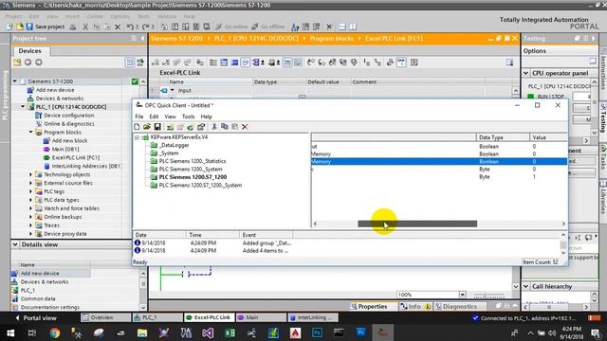Image resolution: width=607 pixels, height=341 pixels.
Task: Click New document icon in OPC Quick Client
Action: (137, 126)
